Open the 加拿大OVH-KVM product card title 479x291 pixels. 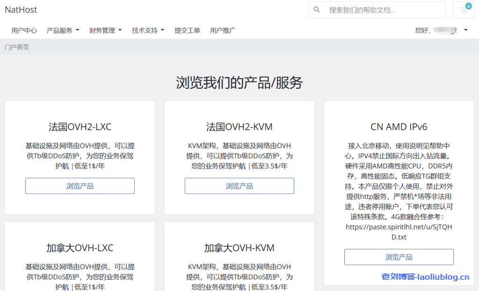click(239, 248)
